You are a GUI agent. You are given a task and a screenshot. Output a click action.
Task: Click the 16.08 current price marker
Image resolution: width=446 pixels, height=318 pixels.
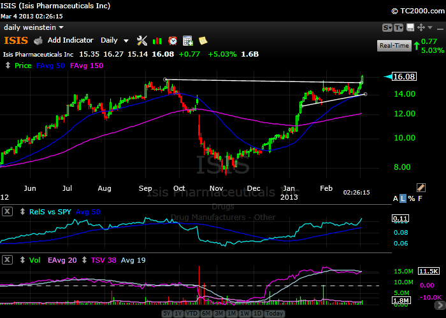tap(404, 76)
